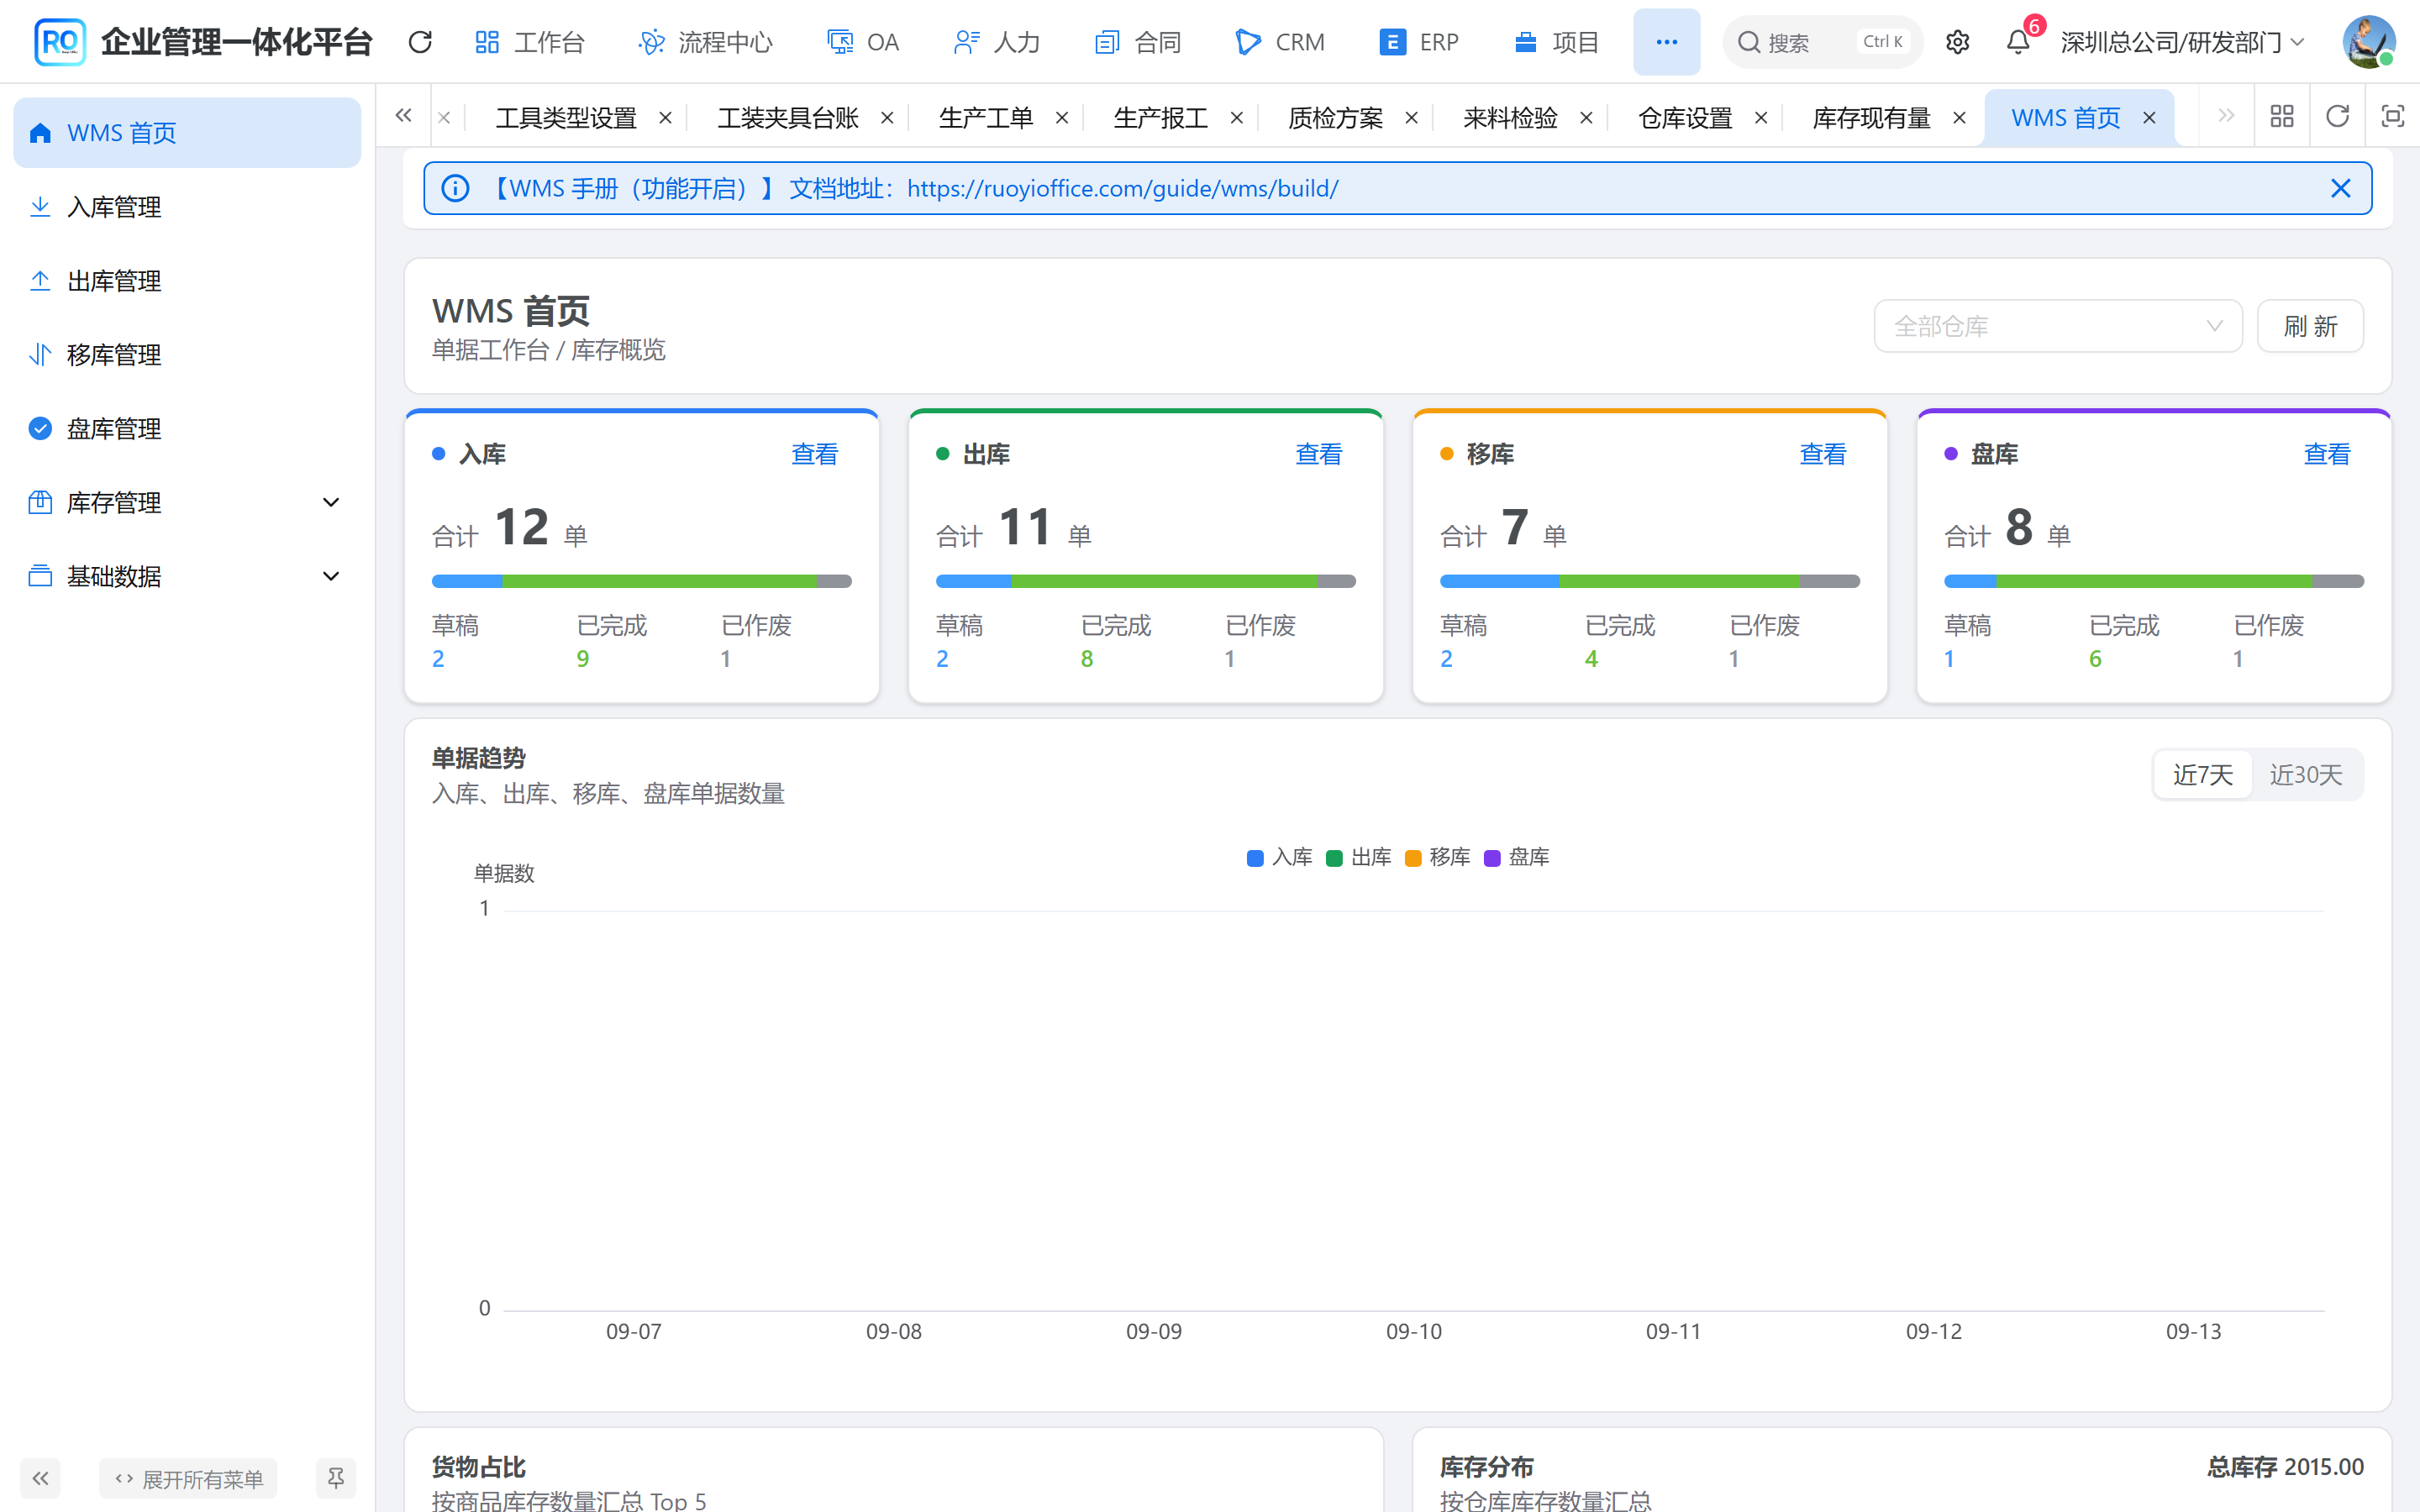Open the ruoyioffice.com WMS guide link
The height and width of the screenshot is (1512, 2420).
point(1122,188)
